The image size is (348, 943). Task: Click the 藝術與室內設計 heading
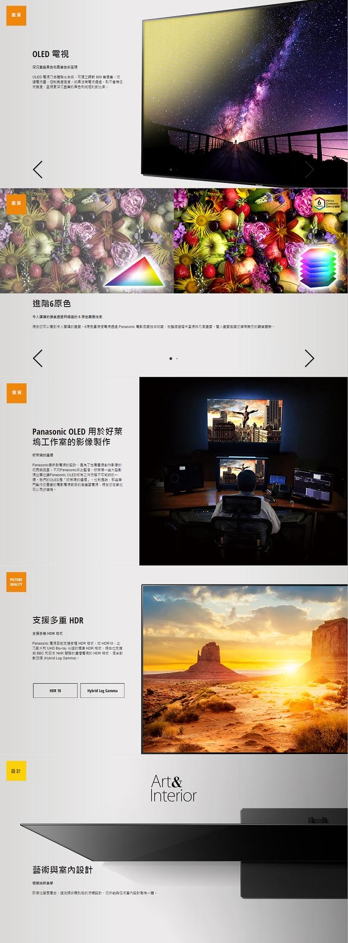(x=63, y=870)
